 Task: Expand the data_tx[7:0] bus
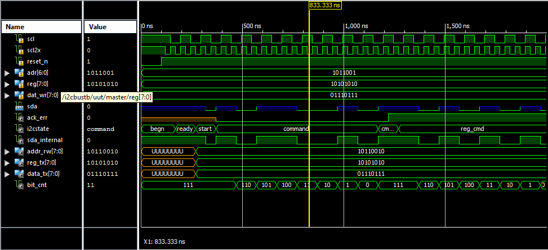pyautogui.click(x=6, y=174)
